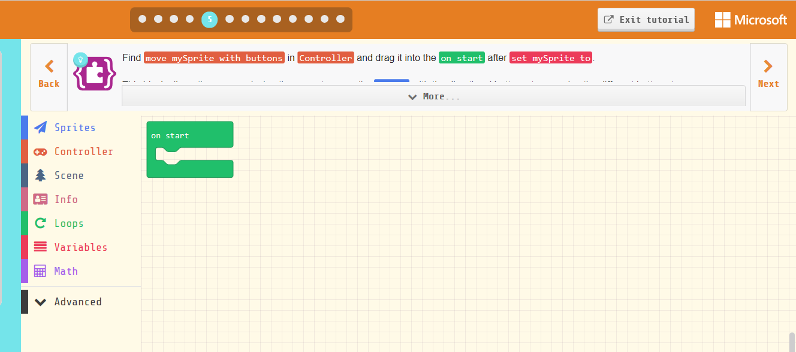Click the workspace vertical scrollbar thumb

tap(792, 342)
